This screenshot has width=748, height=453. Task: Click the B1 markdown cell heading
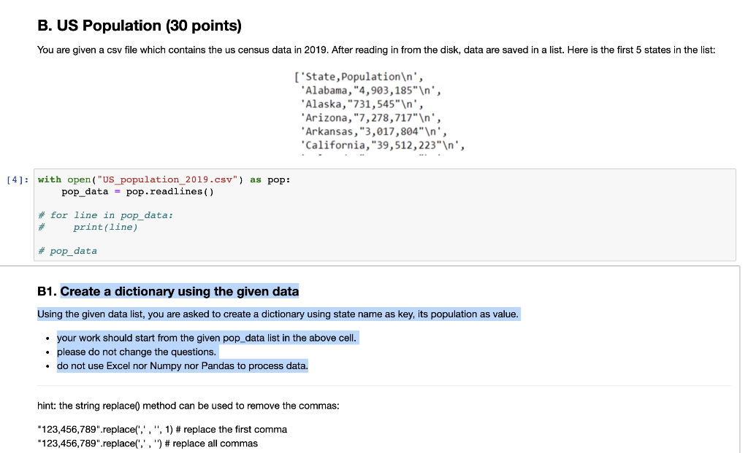[178, 291]
